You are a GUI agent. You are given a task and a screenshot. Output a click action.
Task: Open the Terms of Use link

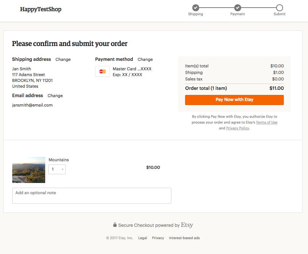(266, 122)
